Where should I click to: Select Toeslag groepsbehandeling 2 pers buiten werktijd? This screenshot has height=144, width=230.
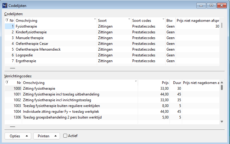pyautogui.click(x=112, y=117)
